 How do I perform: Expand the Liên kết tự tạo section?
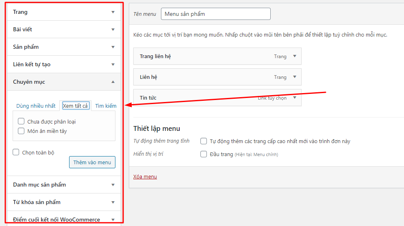(113, 65)
